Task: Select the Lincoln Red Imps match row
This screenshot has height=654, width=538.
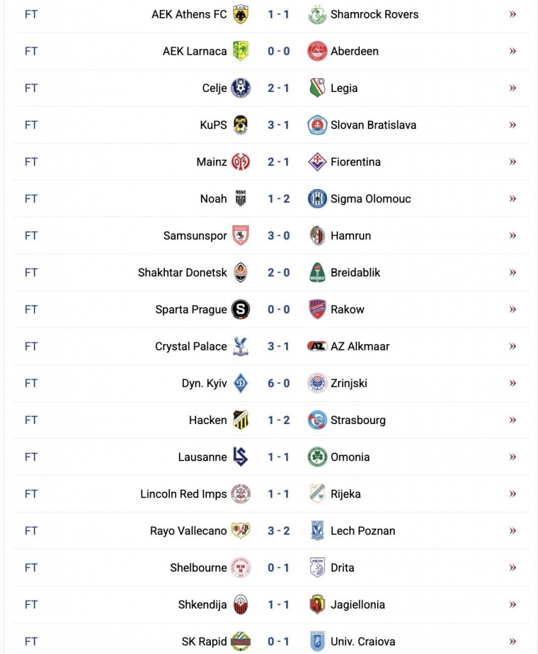Action: point(268,494)
